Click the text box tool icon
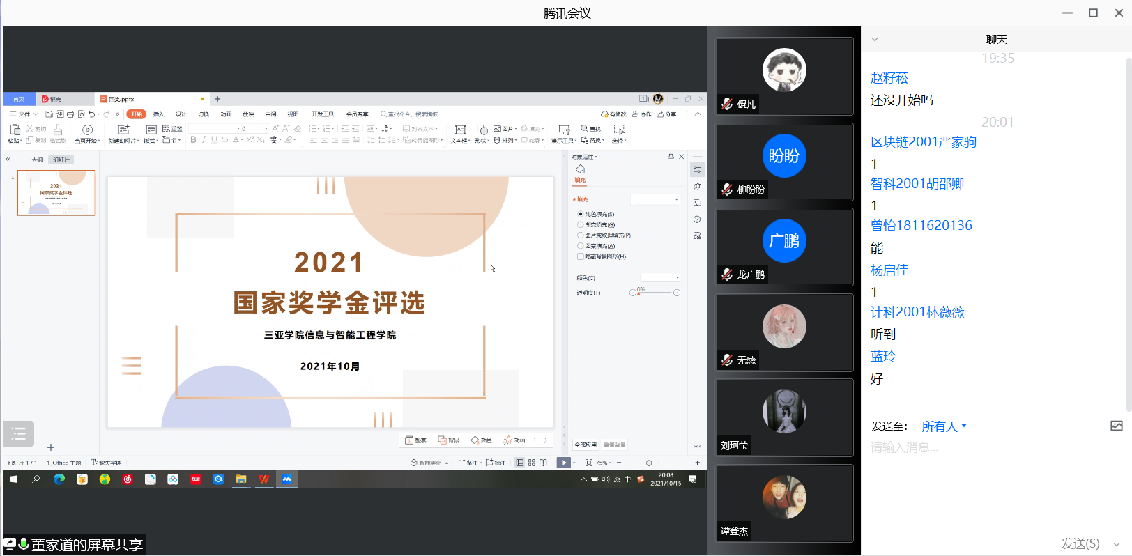1132x556 pixels. coord(459,130)
